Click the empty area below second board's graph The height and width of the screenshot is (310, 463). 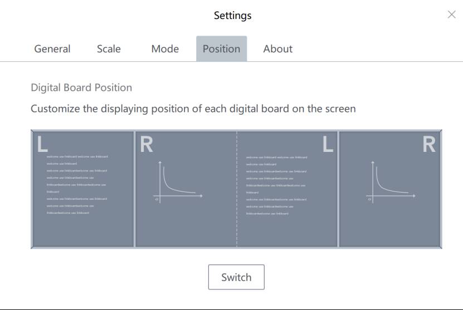coord(186,225)
